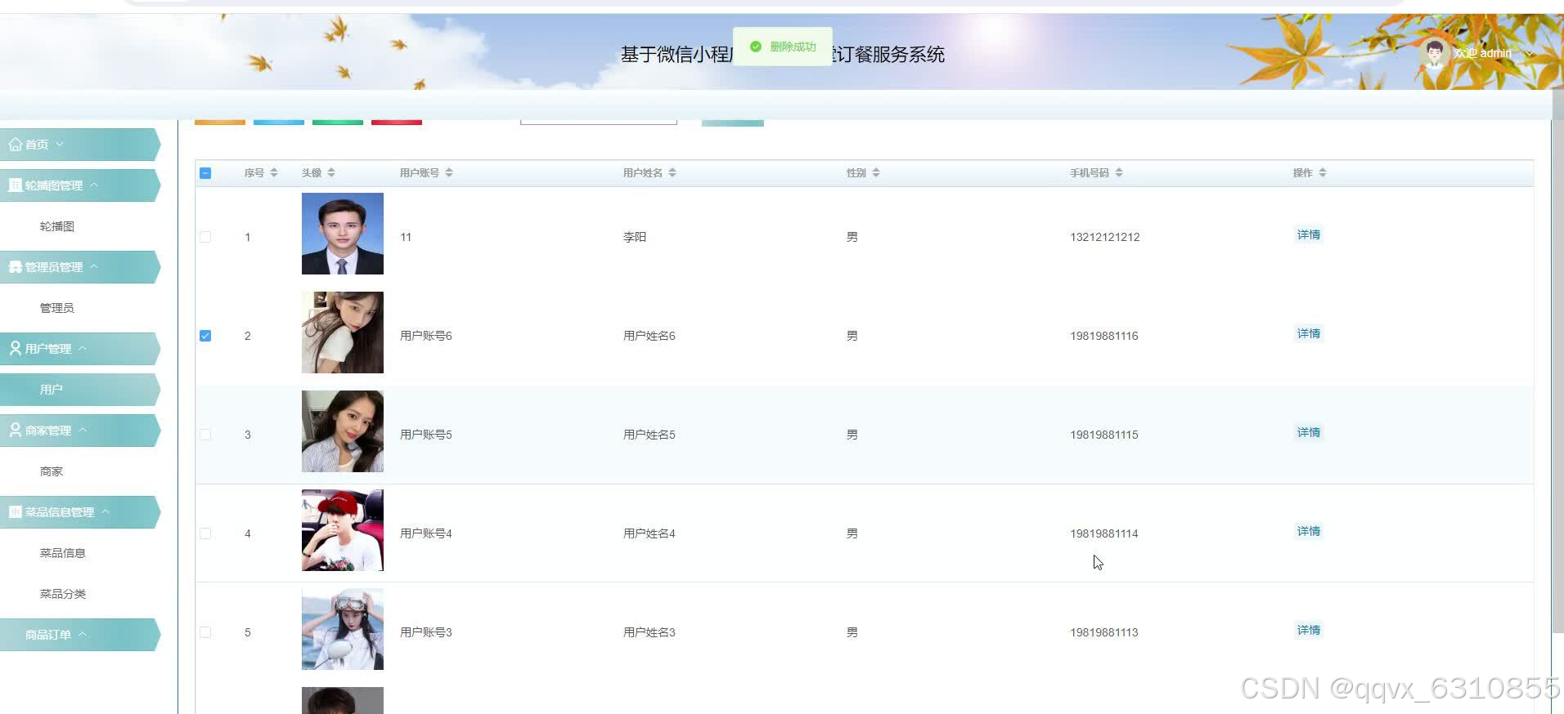The image size is (1564, 714).
Task: Click the green check icon in 删除成功 toast
Action: point(756,47)
